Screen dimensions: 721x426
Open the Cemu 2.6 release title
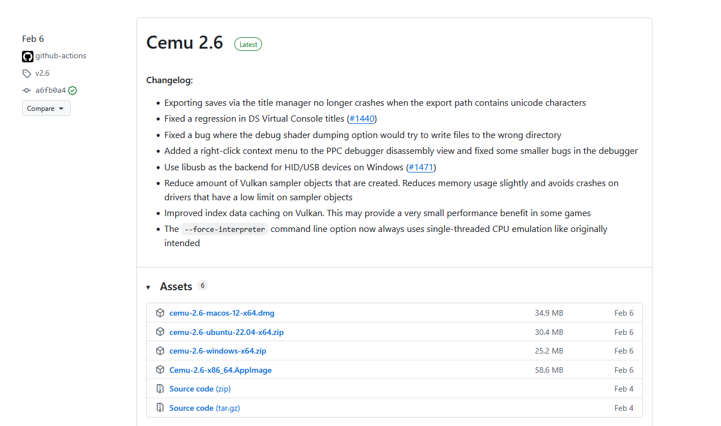coord(184,43)
